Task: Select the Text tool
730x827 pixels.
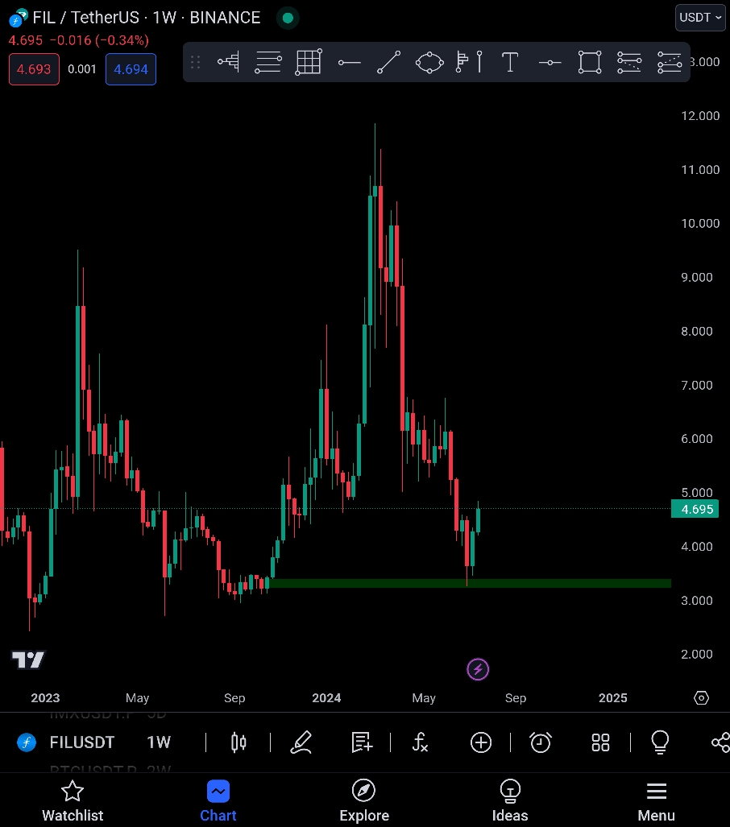Action: coord(509,62)
